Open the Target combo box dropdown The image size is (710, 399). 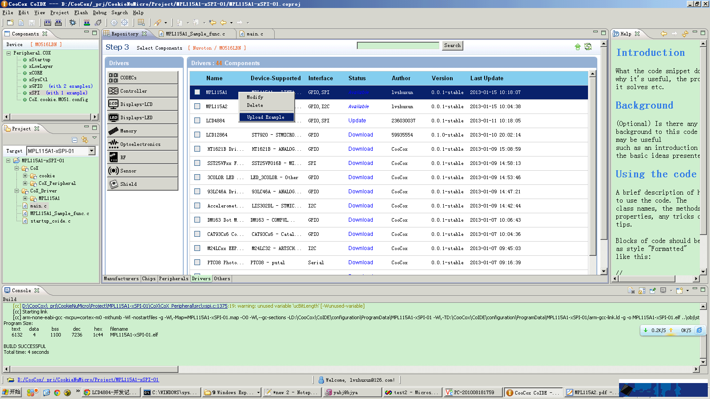pyautogui.click(x=91, y=151)
